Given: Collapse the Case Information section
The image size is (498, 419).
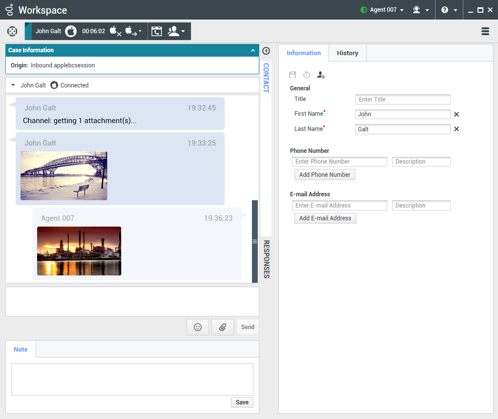Looking at the screenshot, I should [253, 50].
